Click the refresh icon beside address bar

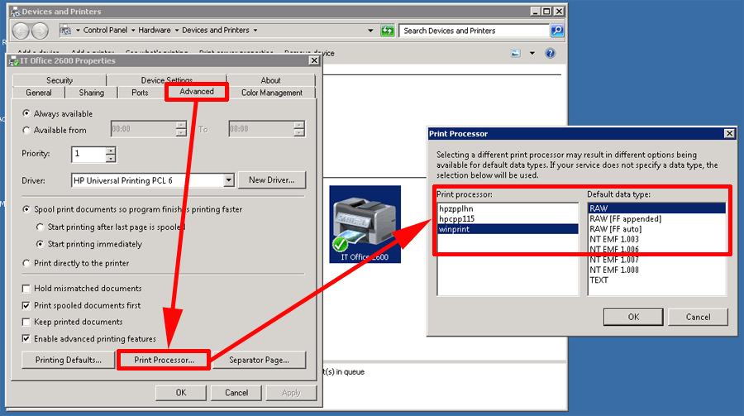click(388, 31)
